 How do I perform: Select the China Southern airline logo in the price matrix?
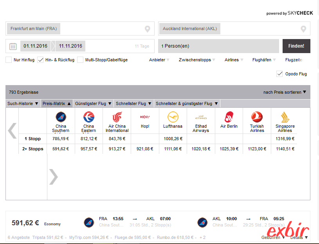click(61, 117)
